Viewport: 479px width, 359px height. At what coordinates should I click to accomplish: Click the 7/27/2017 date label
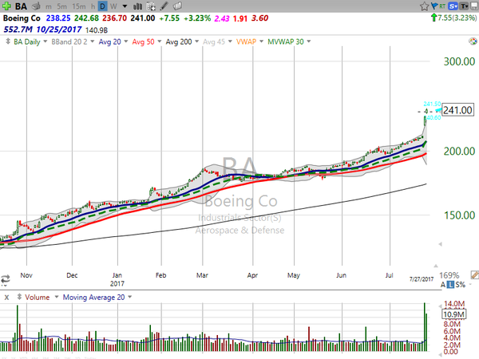click(422, 279)
